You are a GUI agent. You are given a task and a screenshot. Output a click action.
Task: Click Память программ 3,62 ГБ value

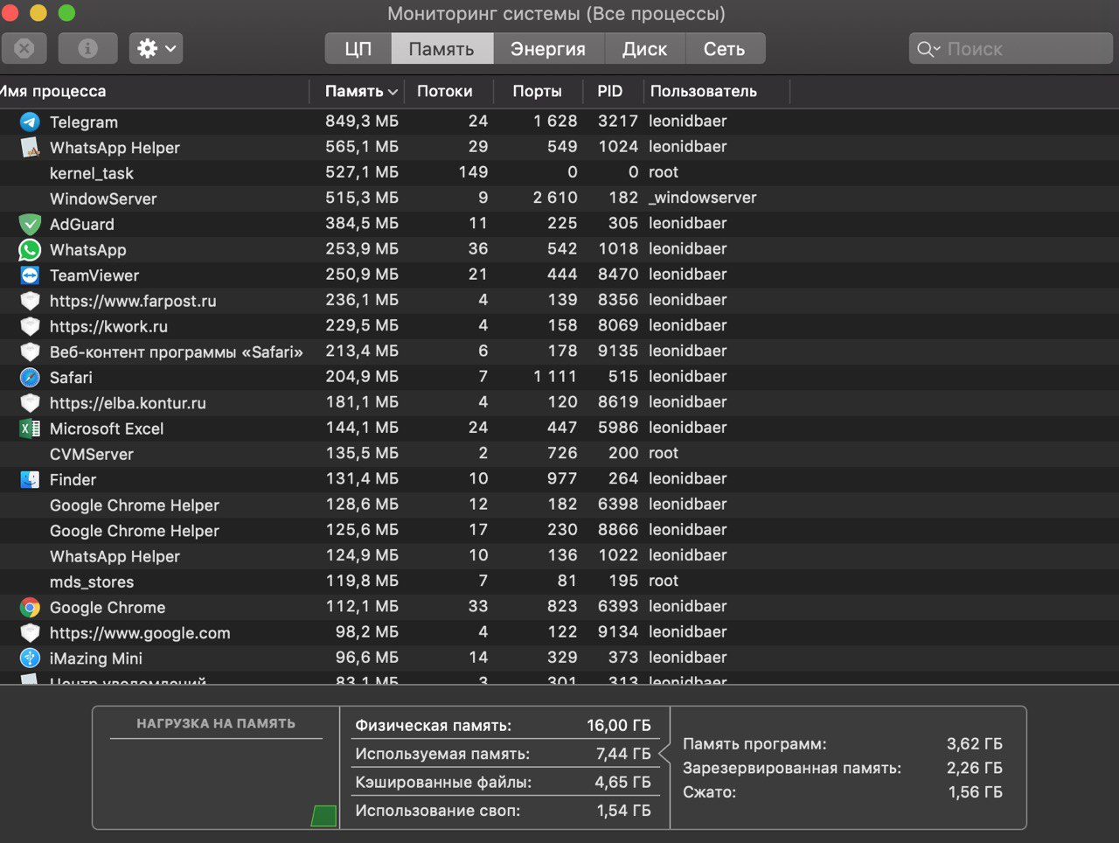[975, 743]
